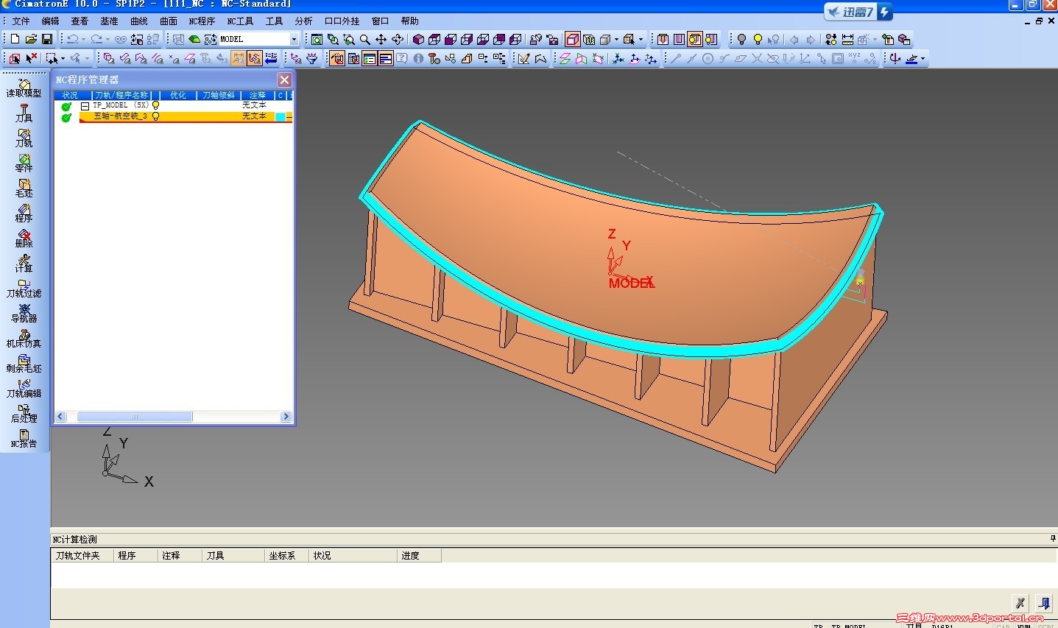
Task: Click the 零件 (part) sidebar icon
Action: 24,163
